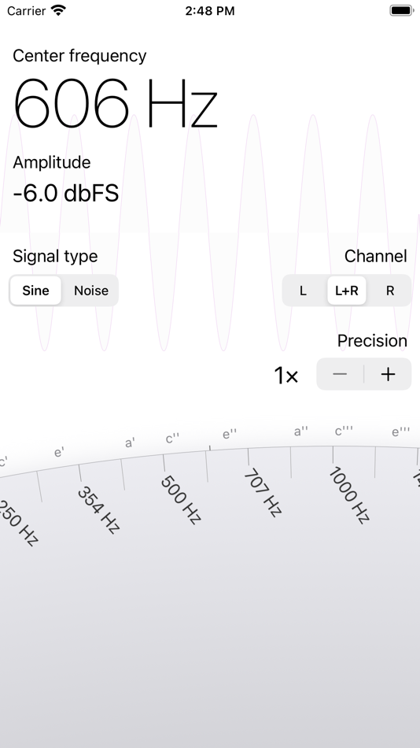Tap the 2:48 PM clock
420x748 pixels.
[210, 10]
